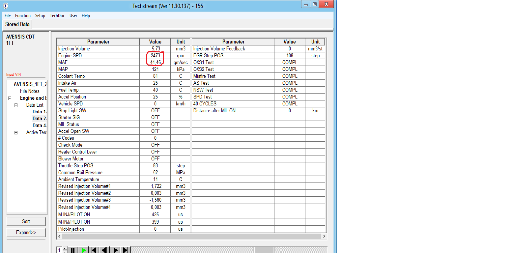Collapse the Engine and ECT tree node
Screen dimensions: 512x253
coord(10,98)
